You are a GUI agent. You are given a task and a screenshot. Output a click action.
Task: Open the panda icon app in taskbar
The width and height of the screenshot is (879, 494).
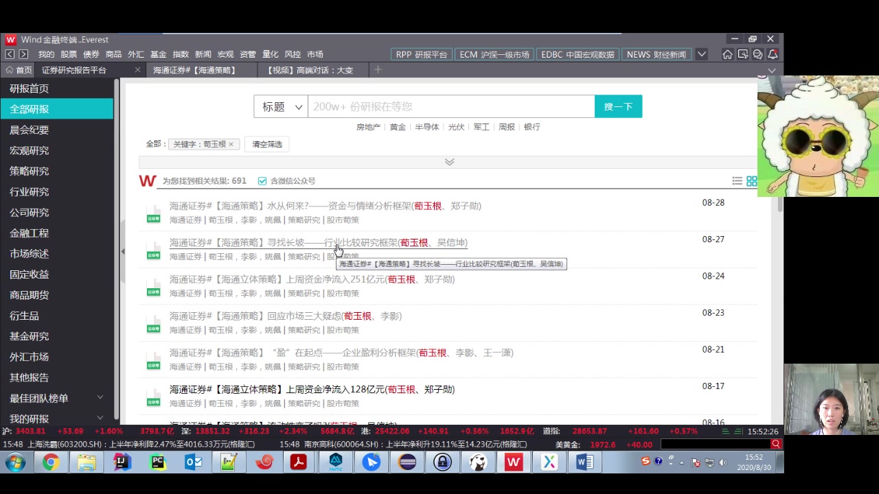click(x=478, y=462)
